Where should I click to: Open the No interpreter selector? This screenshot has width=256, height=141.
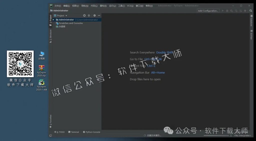[x=242, y=136]
